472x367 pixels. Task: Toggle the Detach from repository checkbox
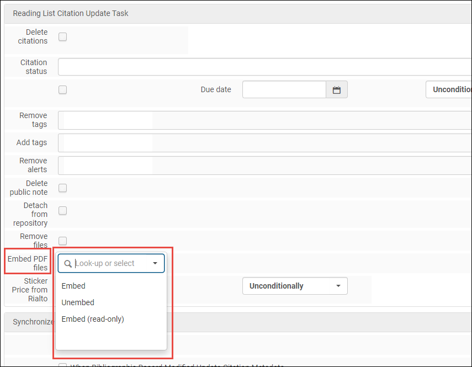[x=63, y=210]
